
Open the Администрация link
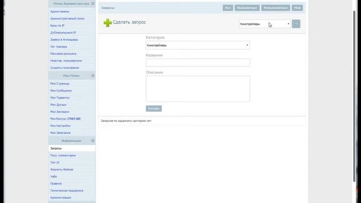pyautogui.click(x=61, y=198)
